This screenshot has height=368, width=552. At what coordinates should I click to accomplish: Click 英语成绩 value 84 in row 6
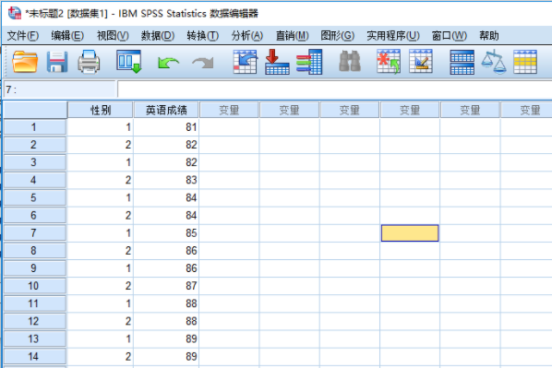[166, 215]
